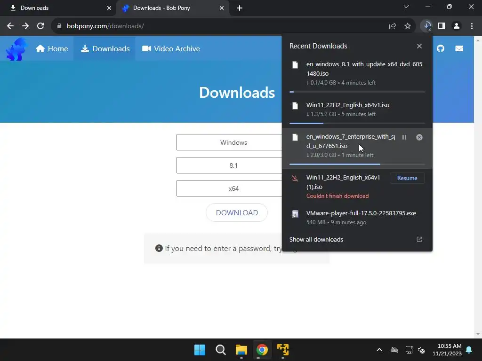Viewport: 482px width, 361px height.
Task: Open taskbar Search
Action: [220, 350]
